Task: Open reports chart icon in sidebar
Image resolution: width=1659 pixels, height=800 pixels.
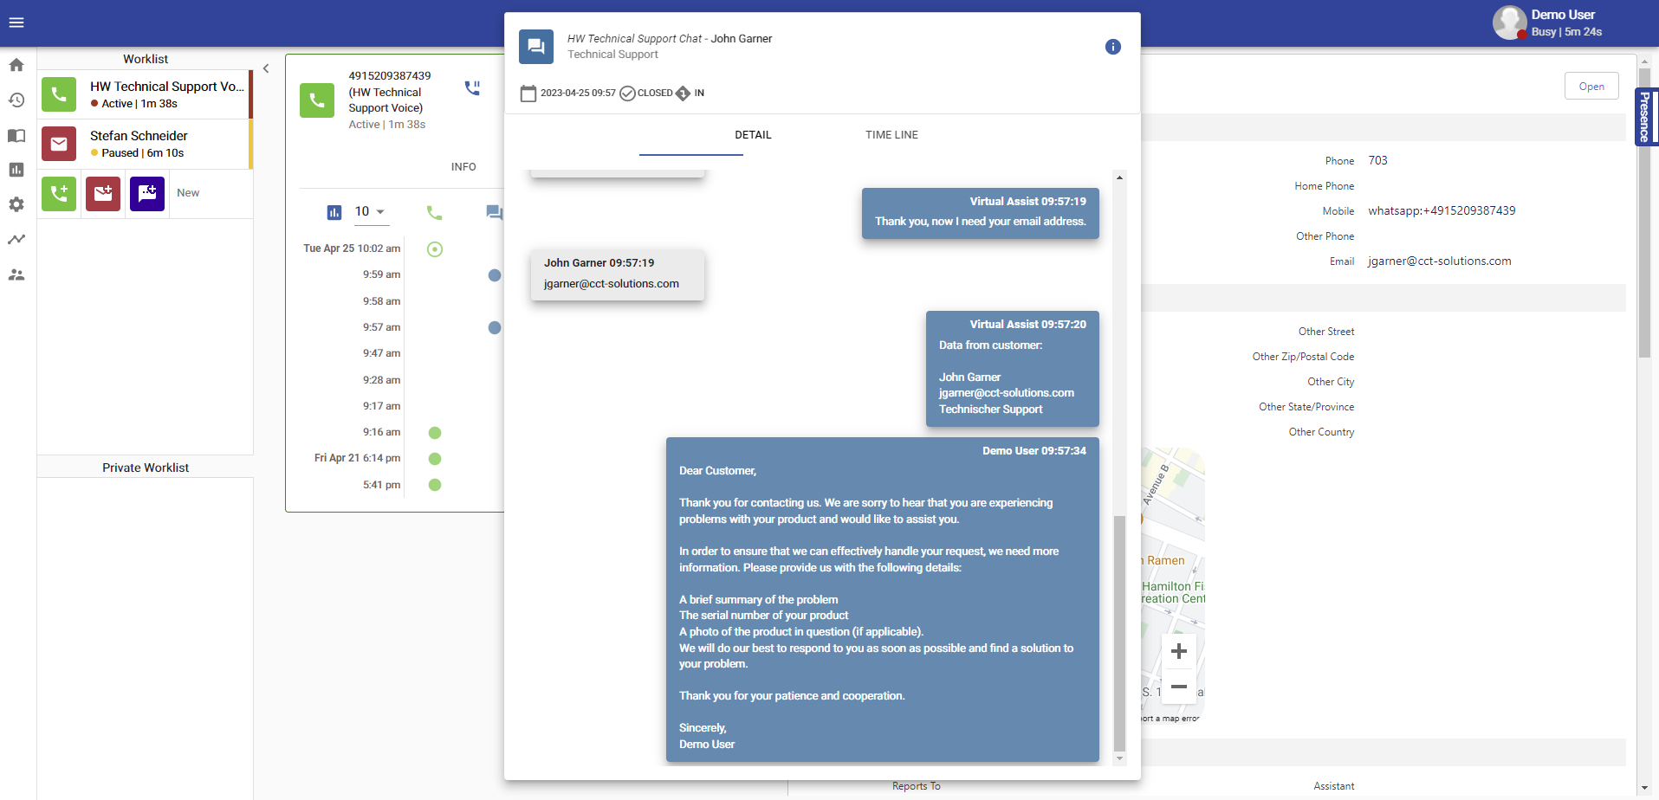Action: point(16,170)
